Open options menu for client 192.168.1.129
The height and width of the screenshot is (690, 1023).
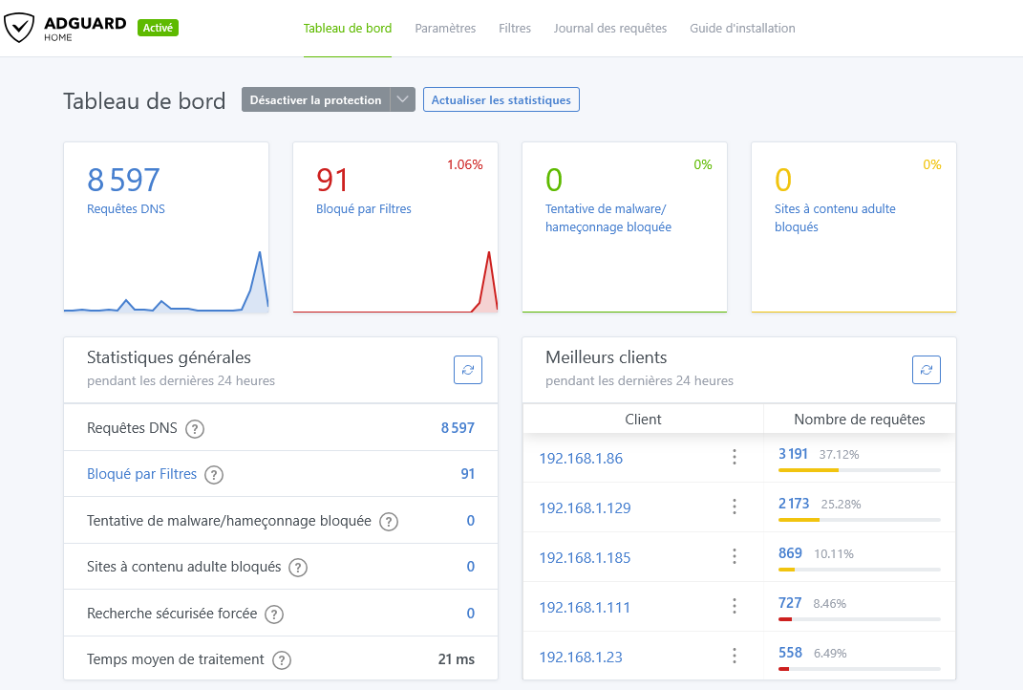[x=735, y=507]
